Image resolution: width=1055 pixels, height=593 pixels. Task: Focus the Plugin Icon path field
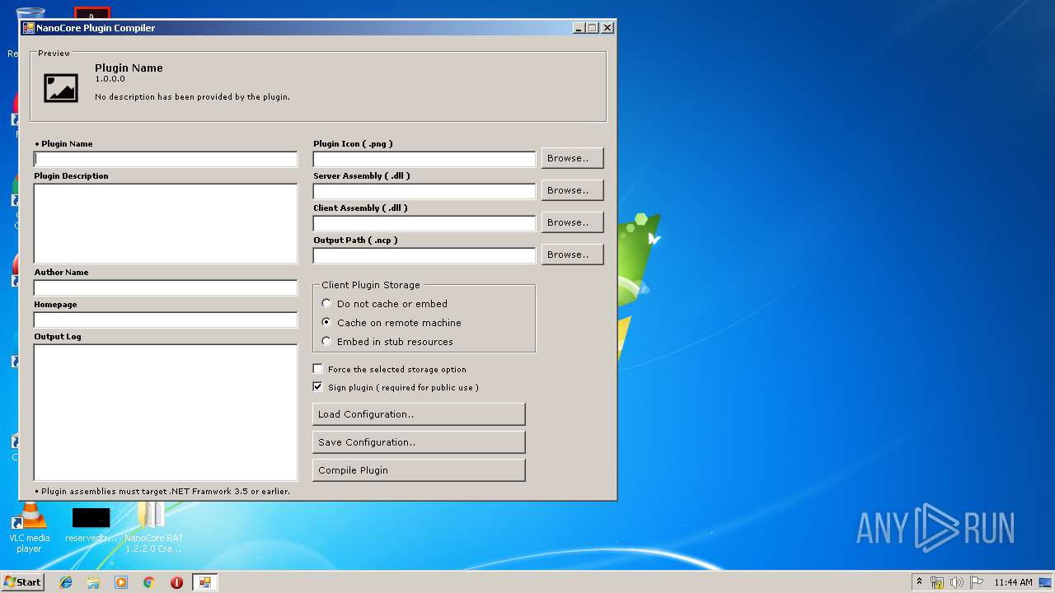tap(424, 159)
